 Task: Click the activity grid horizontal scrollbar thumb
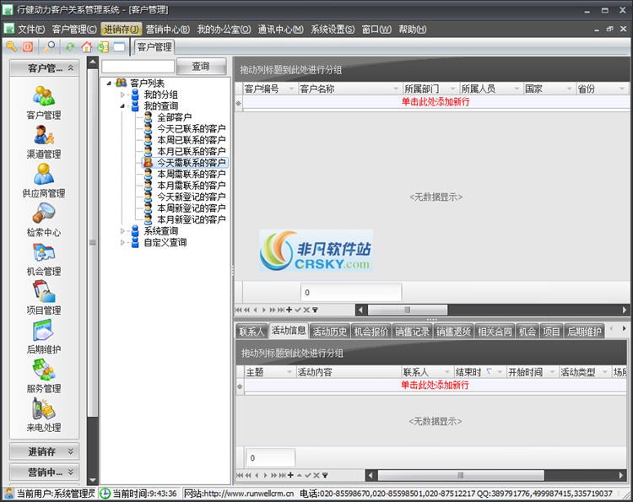[461, 475]
